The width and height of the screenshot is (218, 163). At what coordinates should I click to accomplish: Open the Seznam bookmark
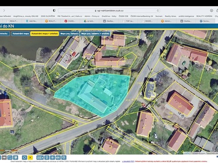click(x=159, y=16)
